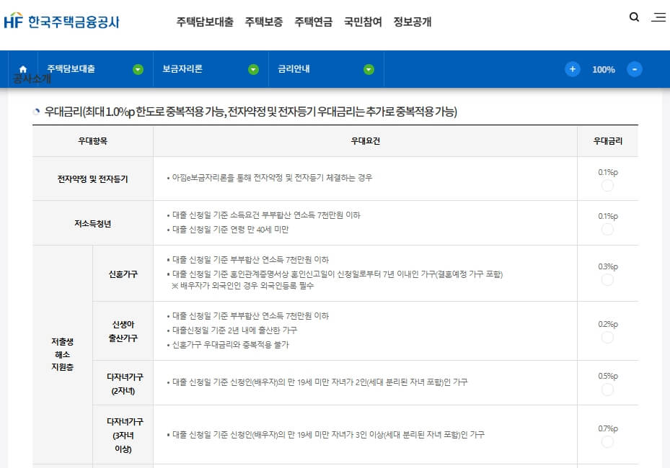This screenshot has width=670, height=468.
Task: Click the green arrow icon next to 보금자리론
Action: coord(253,69)
